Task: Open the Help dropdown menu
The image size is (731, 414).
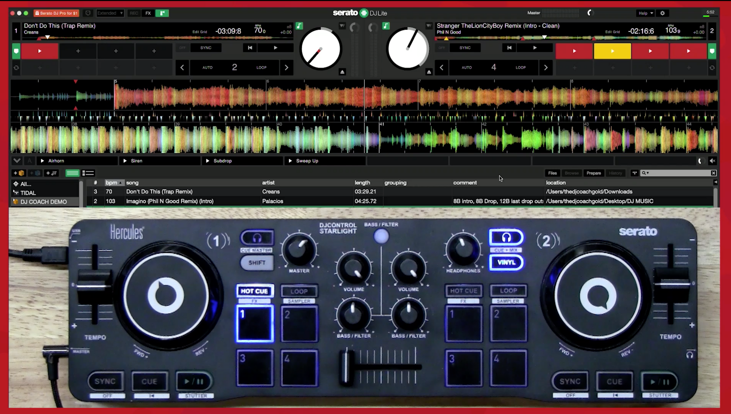Action: coord(645,13)
